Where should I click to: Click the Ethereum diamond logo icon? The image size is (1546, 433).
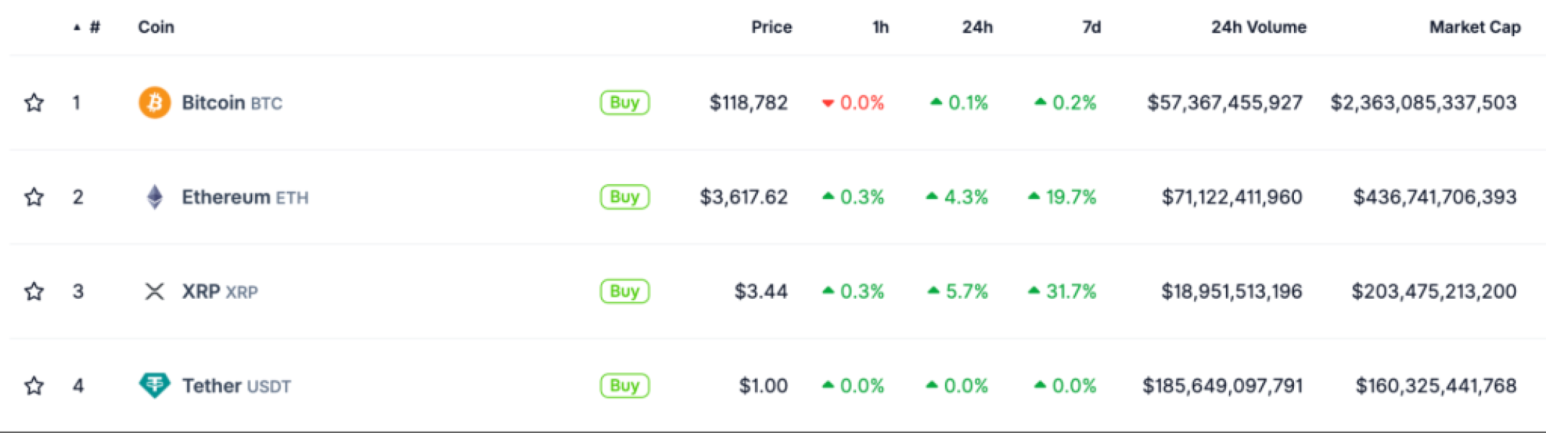[154, 197]
